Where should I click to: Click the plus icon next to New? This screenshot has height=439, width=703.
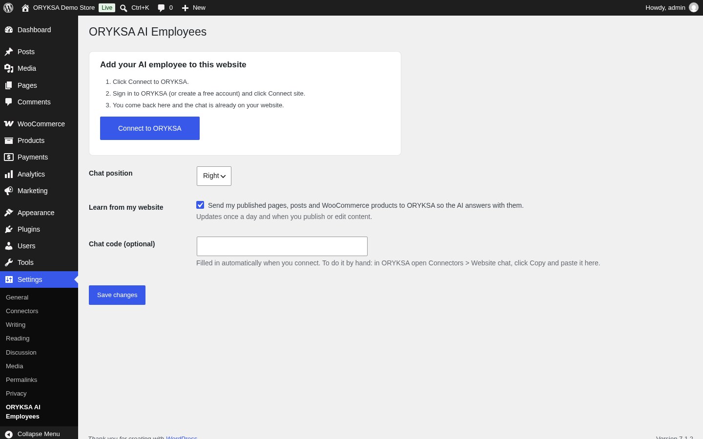click(x=185, y=8)
